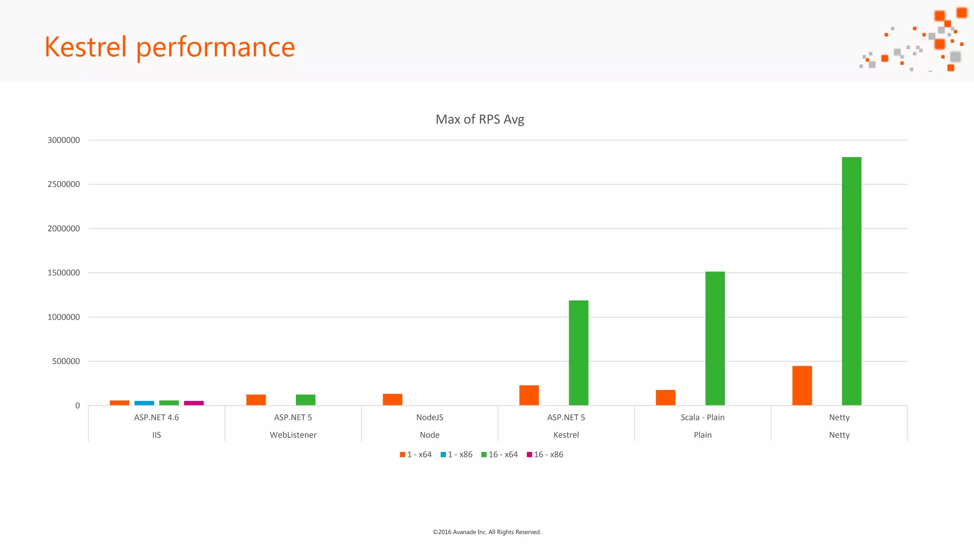Click the blue ASP.NET 4.6 IIS bar
This screenshot has height=548, width=974.
tap(144, 403)
